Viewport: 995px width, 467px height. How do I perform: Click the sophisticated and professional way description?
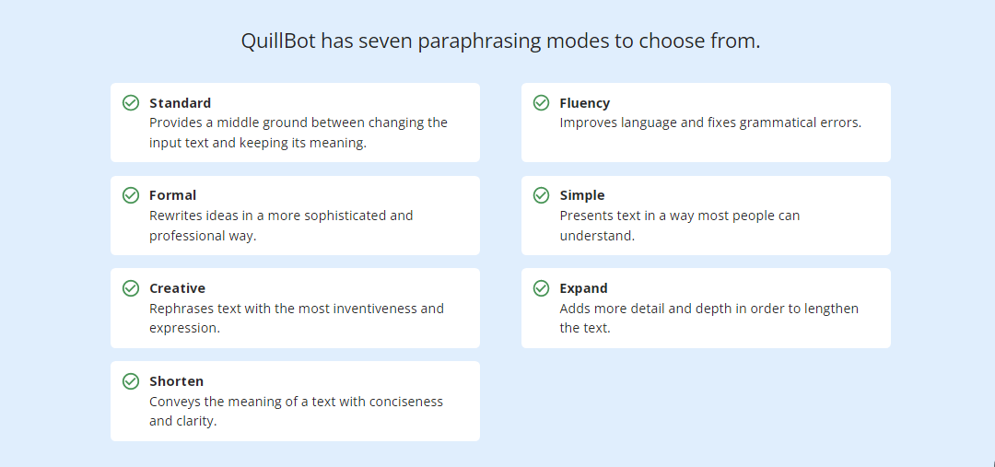click(x=281, y=226)
